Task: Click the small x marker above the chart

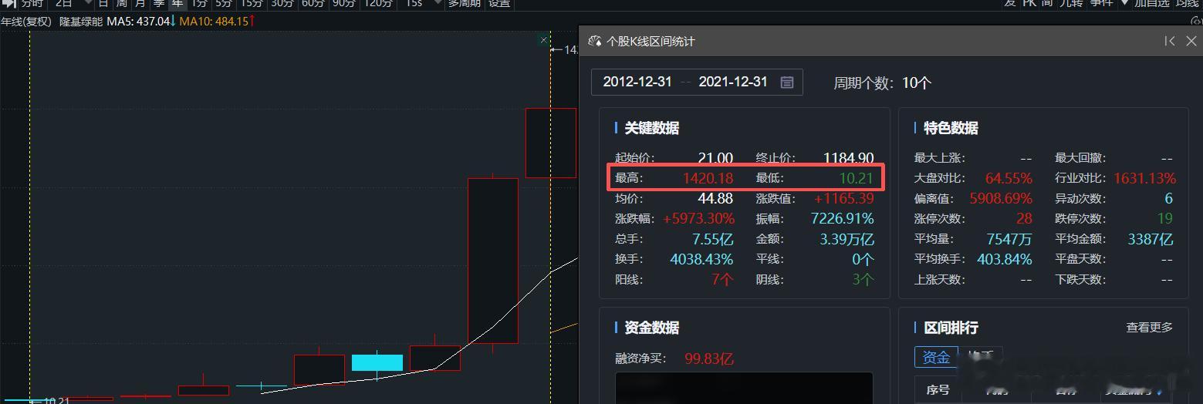Action: [x=544, y=39]
